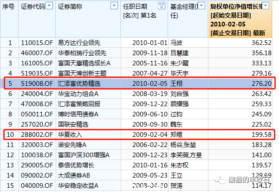Select growth value 199.58

coord(261,134)
